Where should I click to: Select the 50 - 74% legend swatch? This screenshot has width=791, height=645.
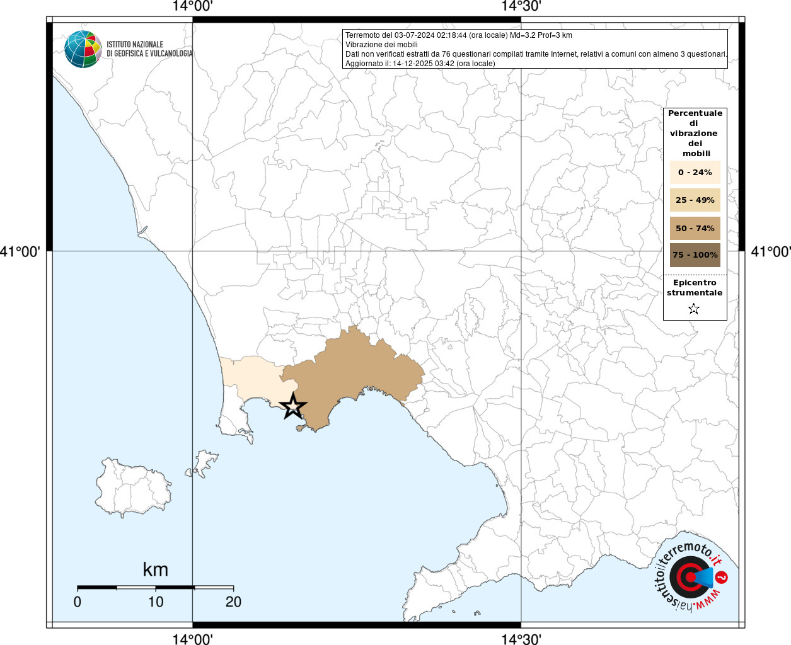pos(695,228)
